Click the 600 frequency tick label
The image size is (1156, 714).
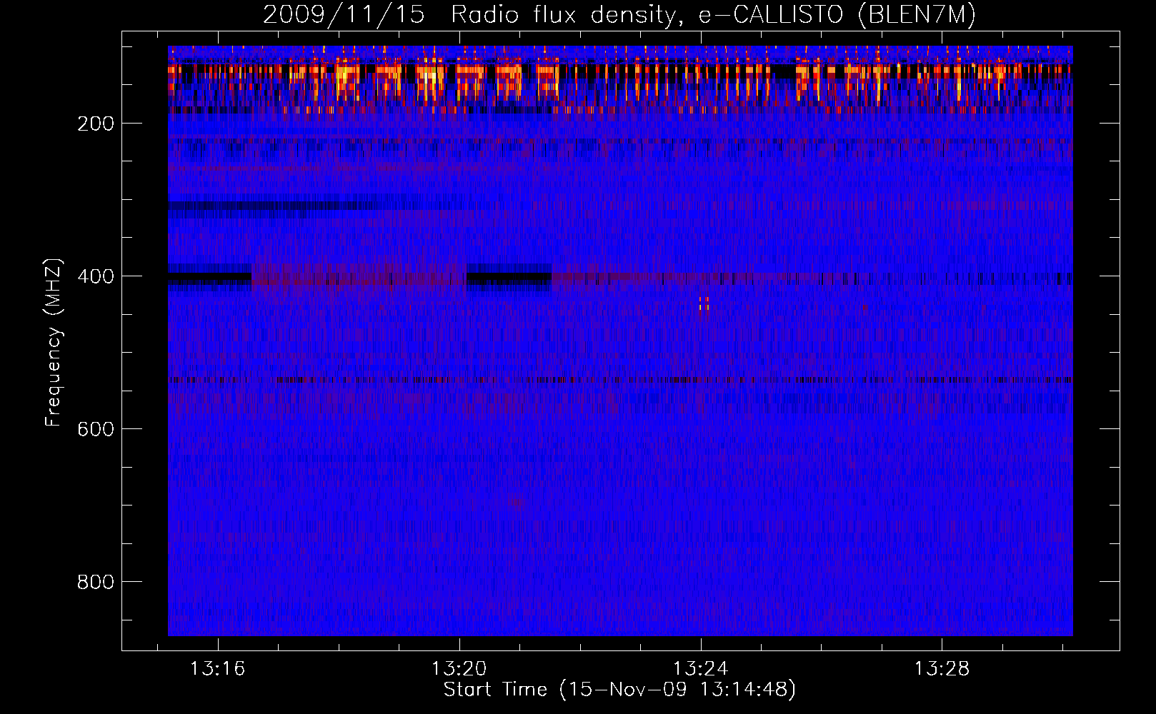(96, 429)
